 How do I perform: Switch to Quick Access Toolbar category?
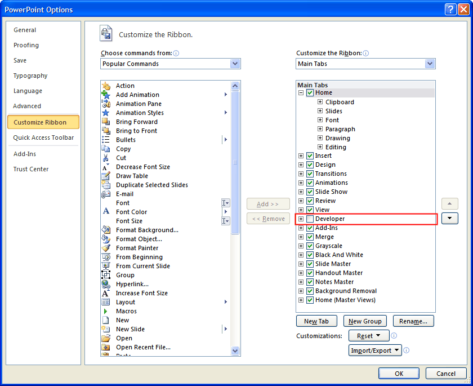point(43,137)
